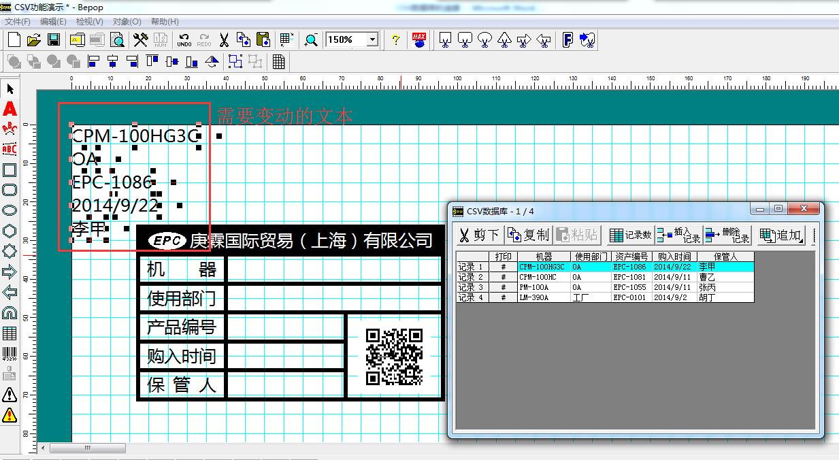Open settings via the hammer and wrench icon
This screenshot has width=839, height=460.
[x=140, y=39]
